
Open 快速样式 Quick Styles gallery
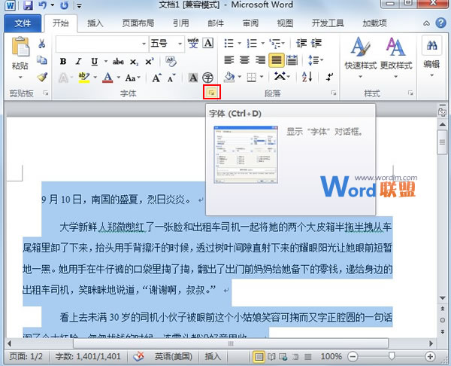point(361,58)
